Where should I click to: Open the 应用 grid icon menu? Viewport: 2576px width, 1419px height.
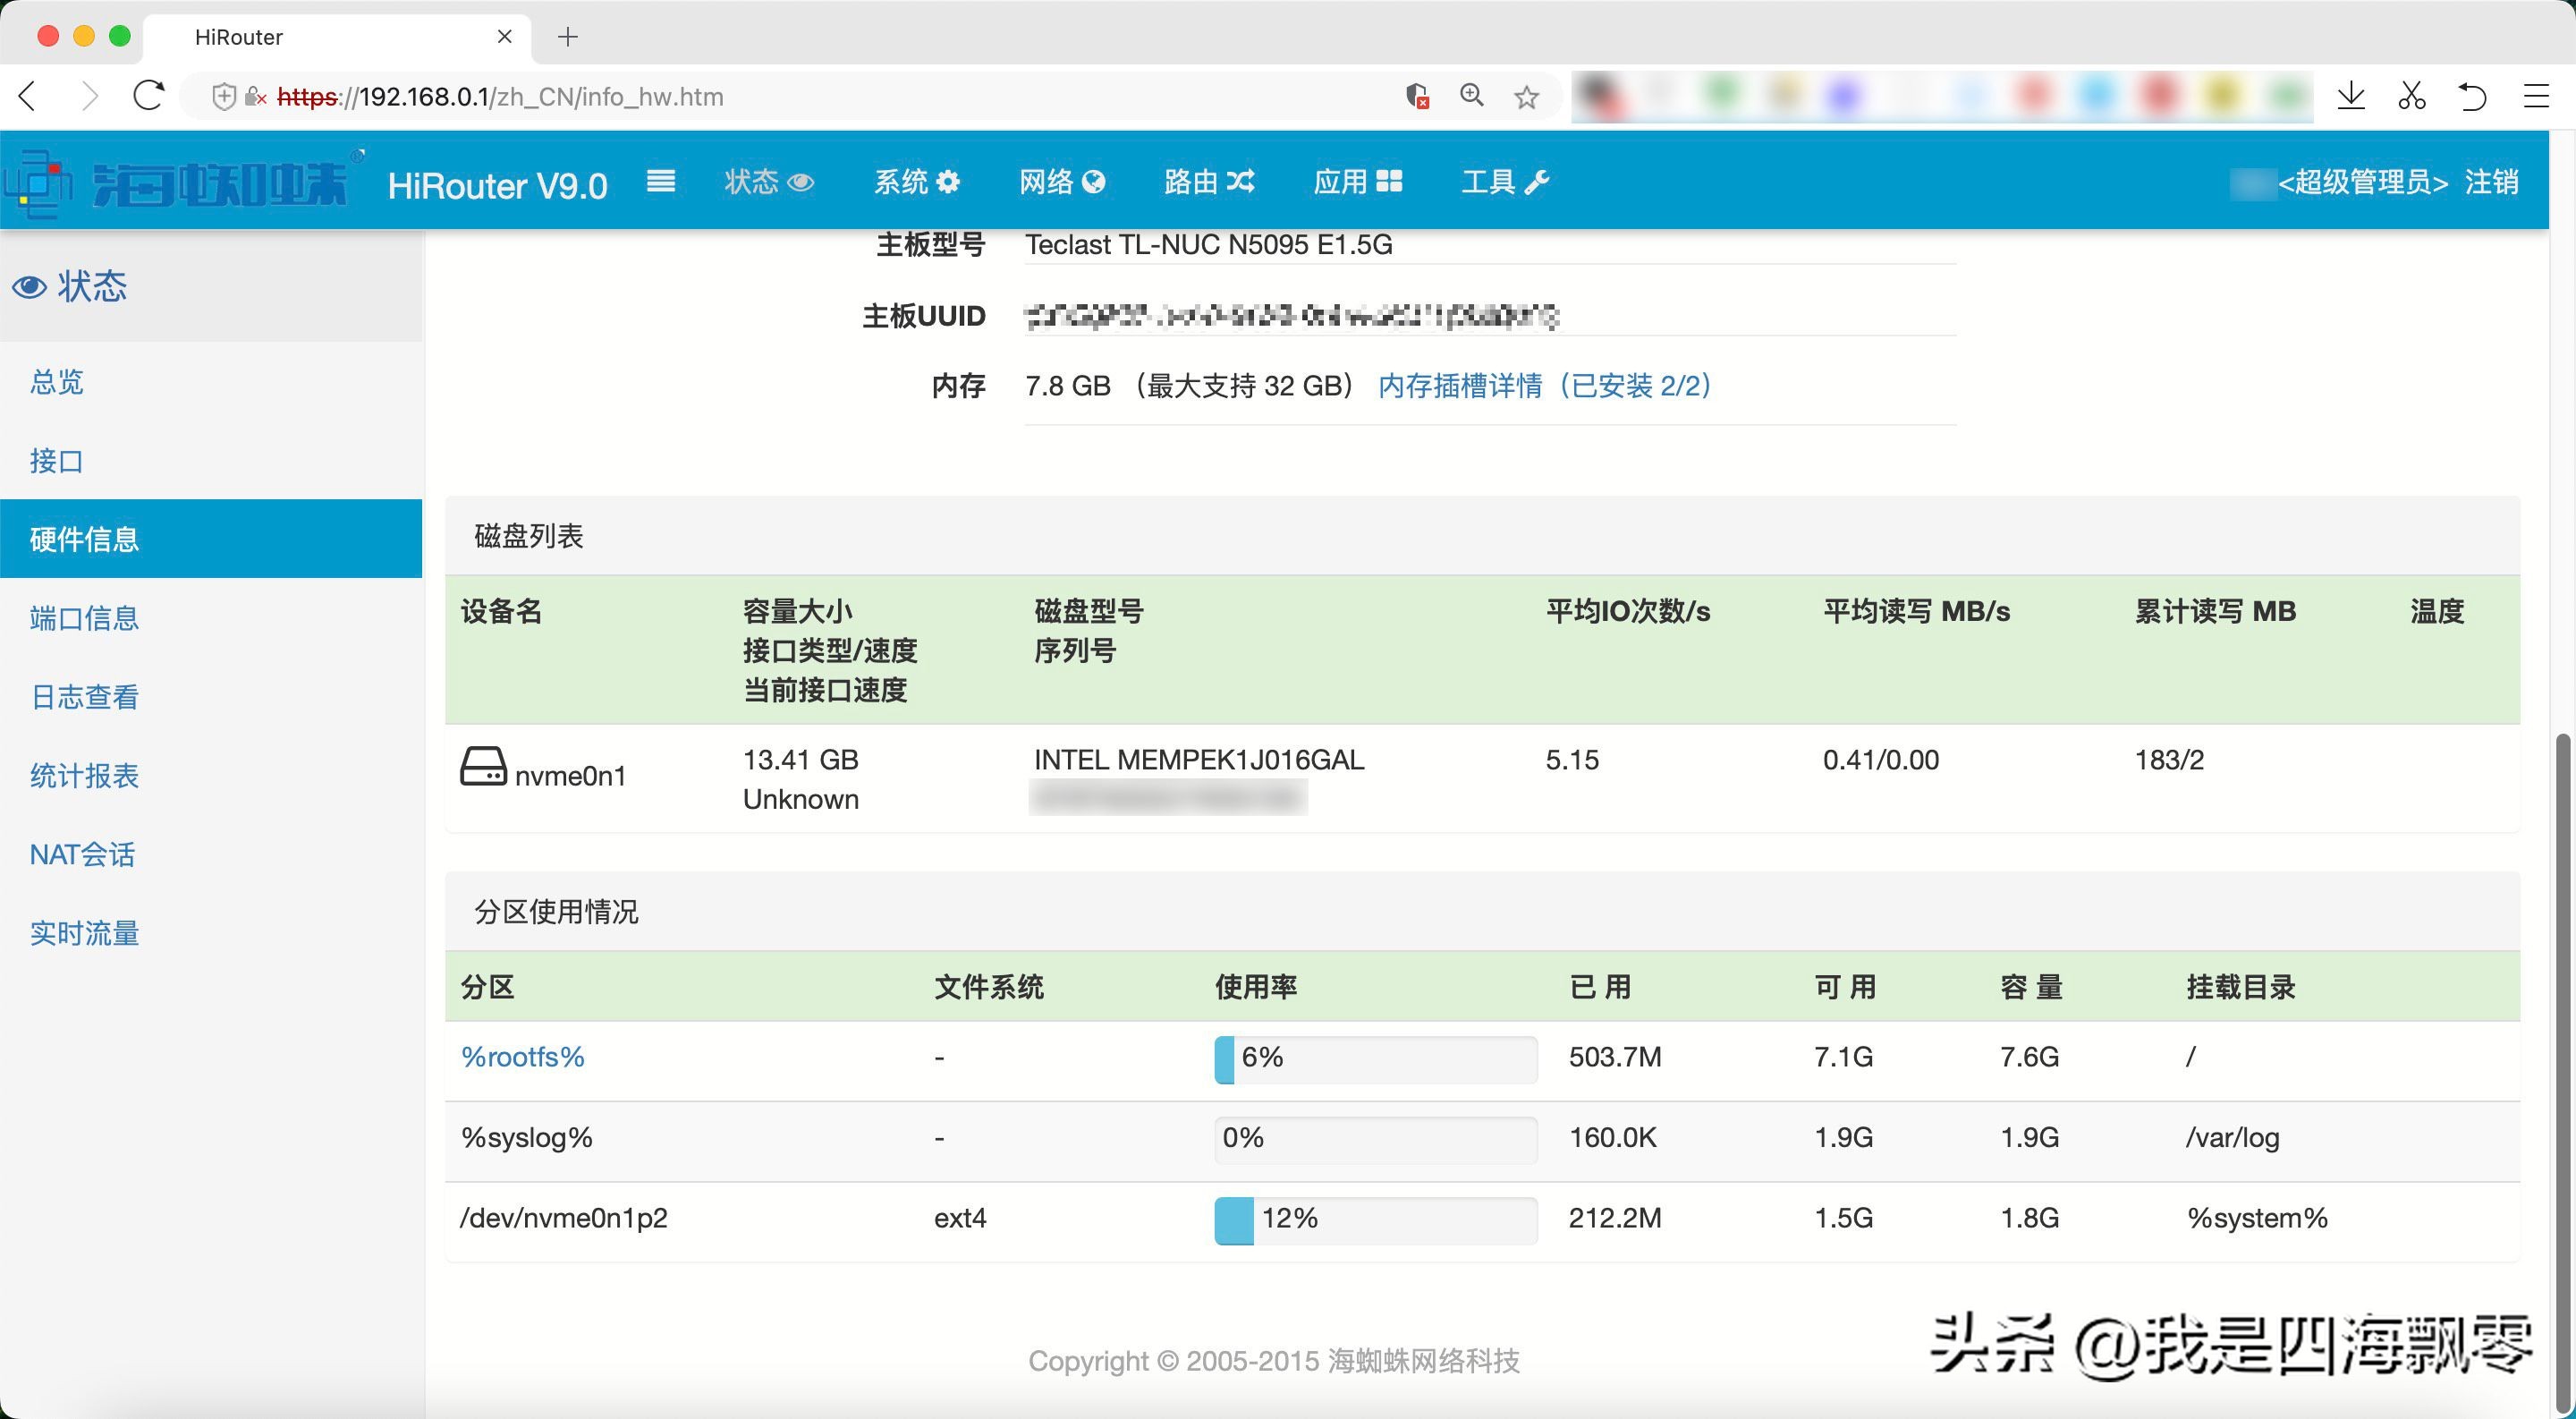[1388, 181]
